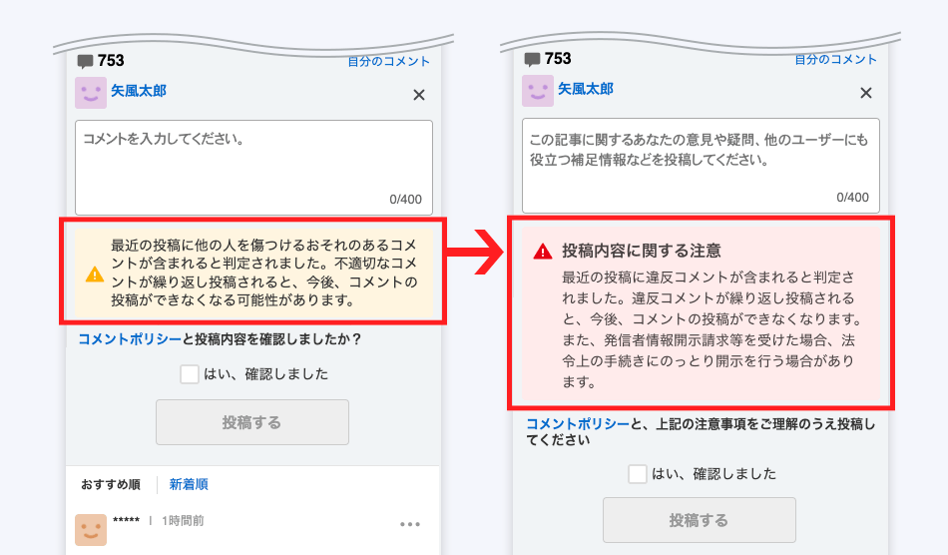Image resolution: width=948 pixels, height=555 pixels.
Task: Click 投稿する button in the right panel
Action: pos(699,520)
